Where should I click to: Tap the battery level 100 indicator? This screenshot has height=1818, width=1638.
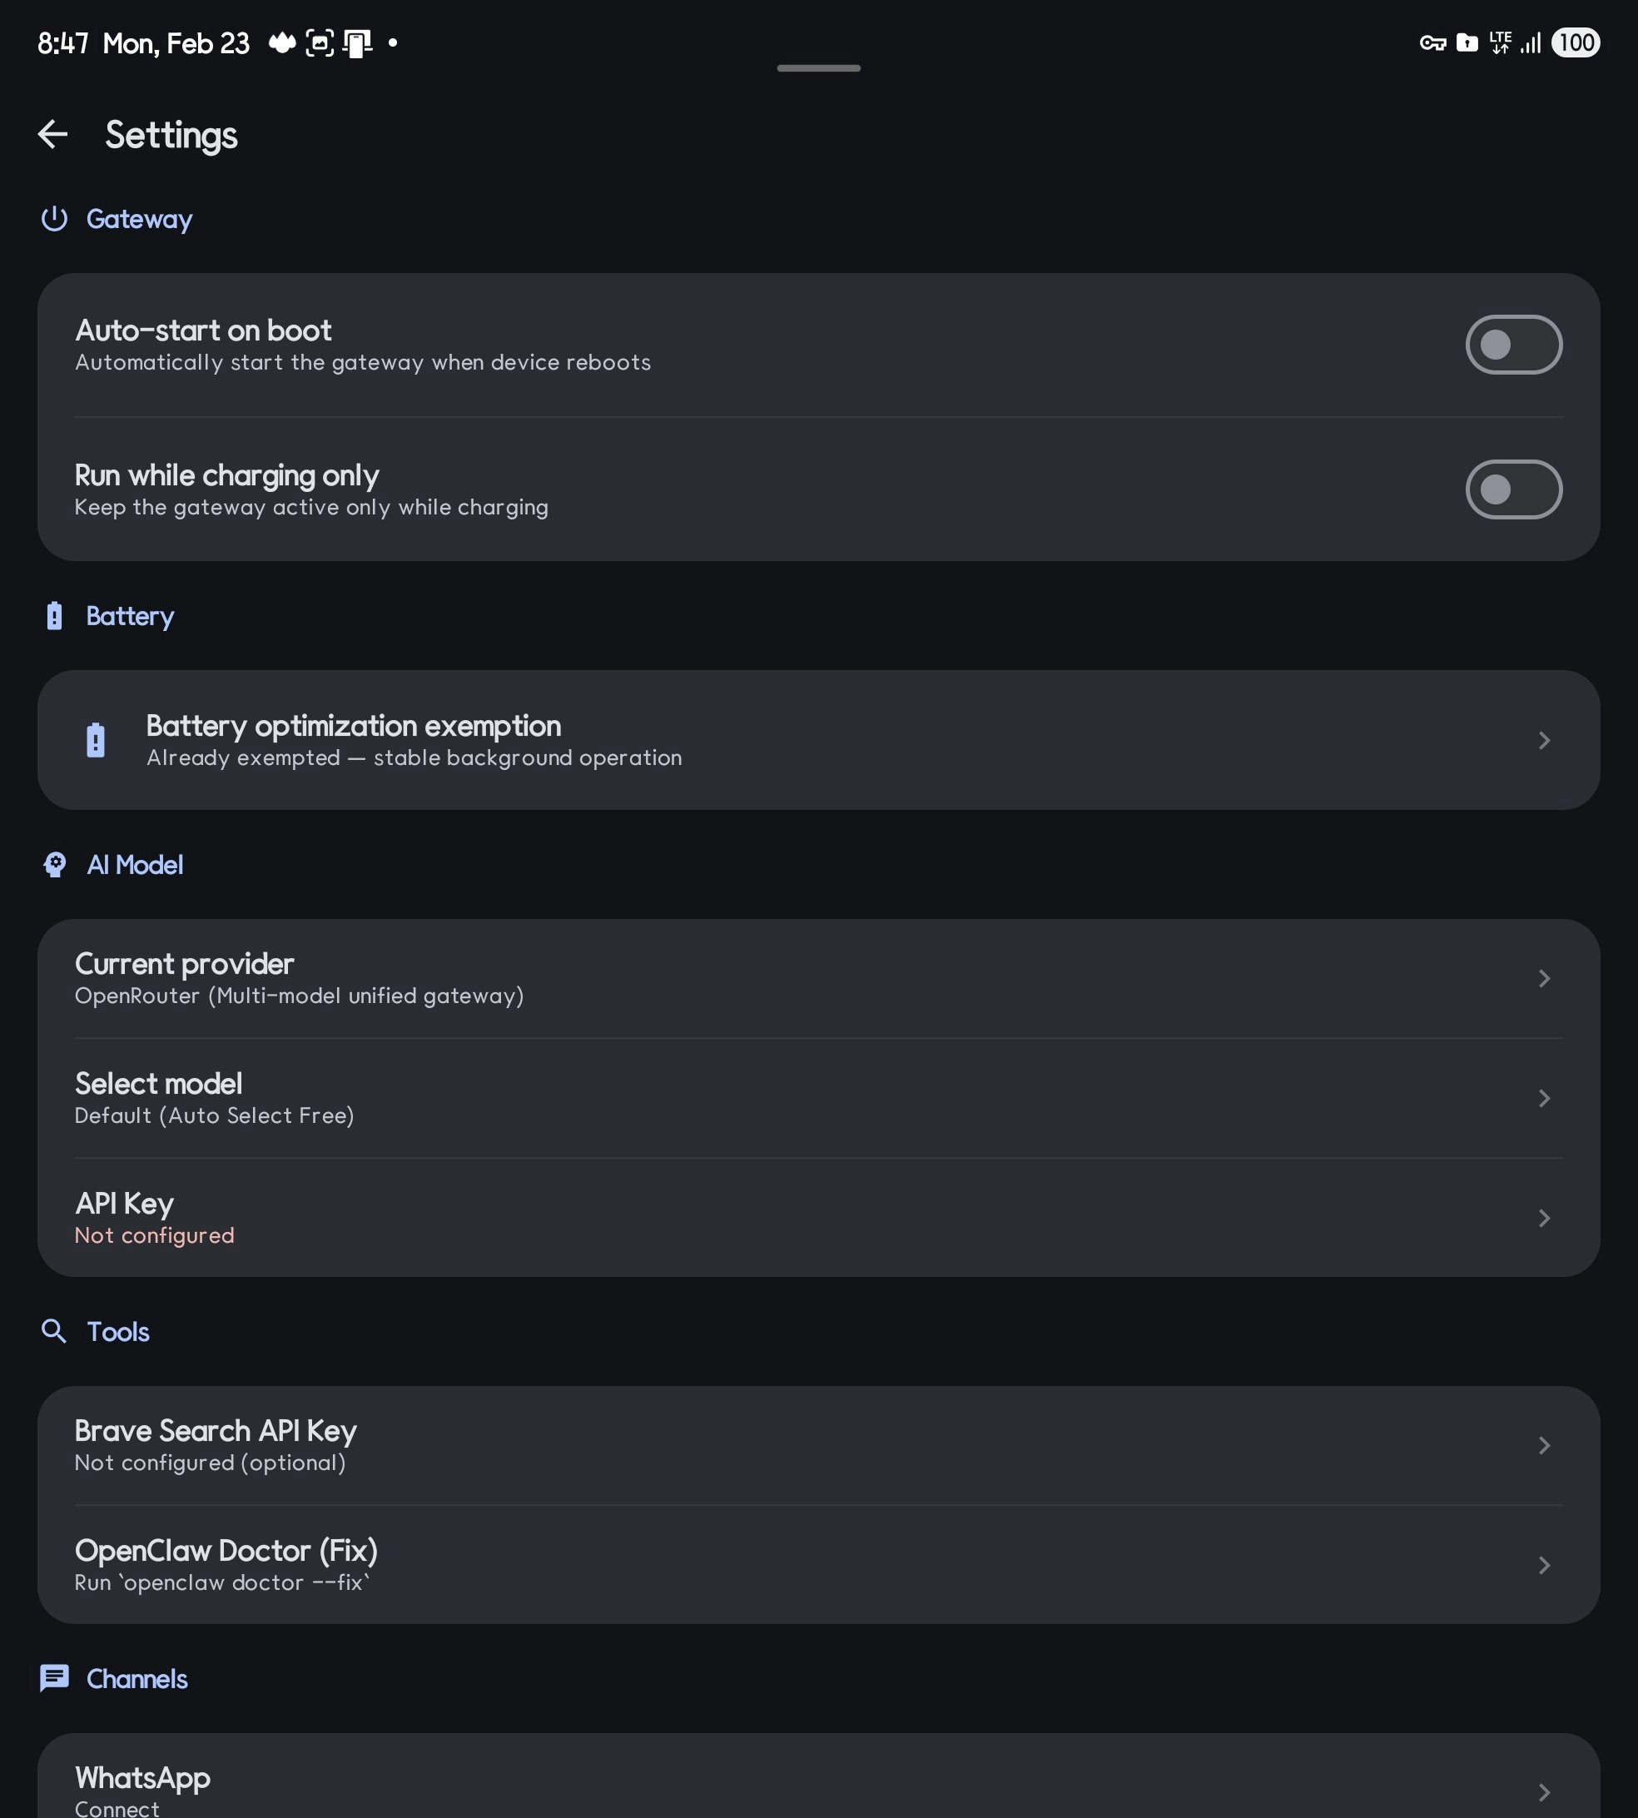[x=1575, y=42]
